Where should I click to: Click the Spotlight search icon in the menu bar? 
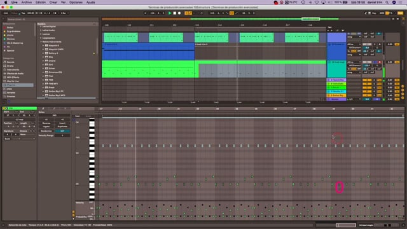pos(387,3)
